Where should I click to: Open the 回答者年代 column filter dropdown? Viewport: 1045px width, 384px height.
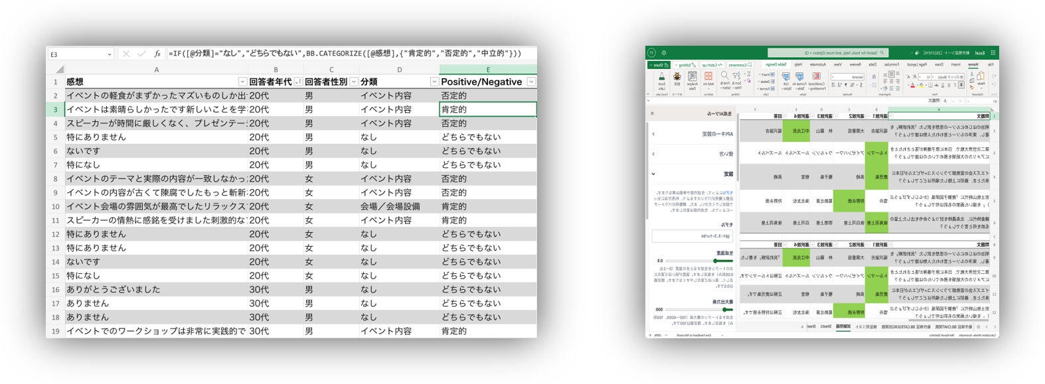[x=298, y=82]
